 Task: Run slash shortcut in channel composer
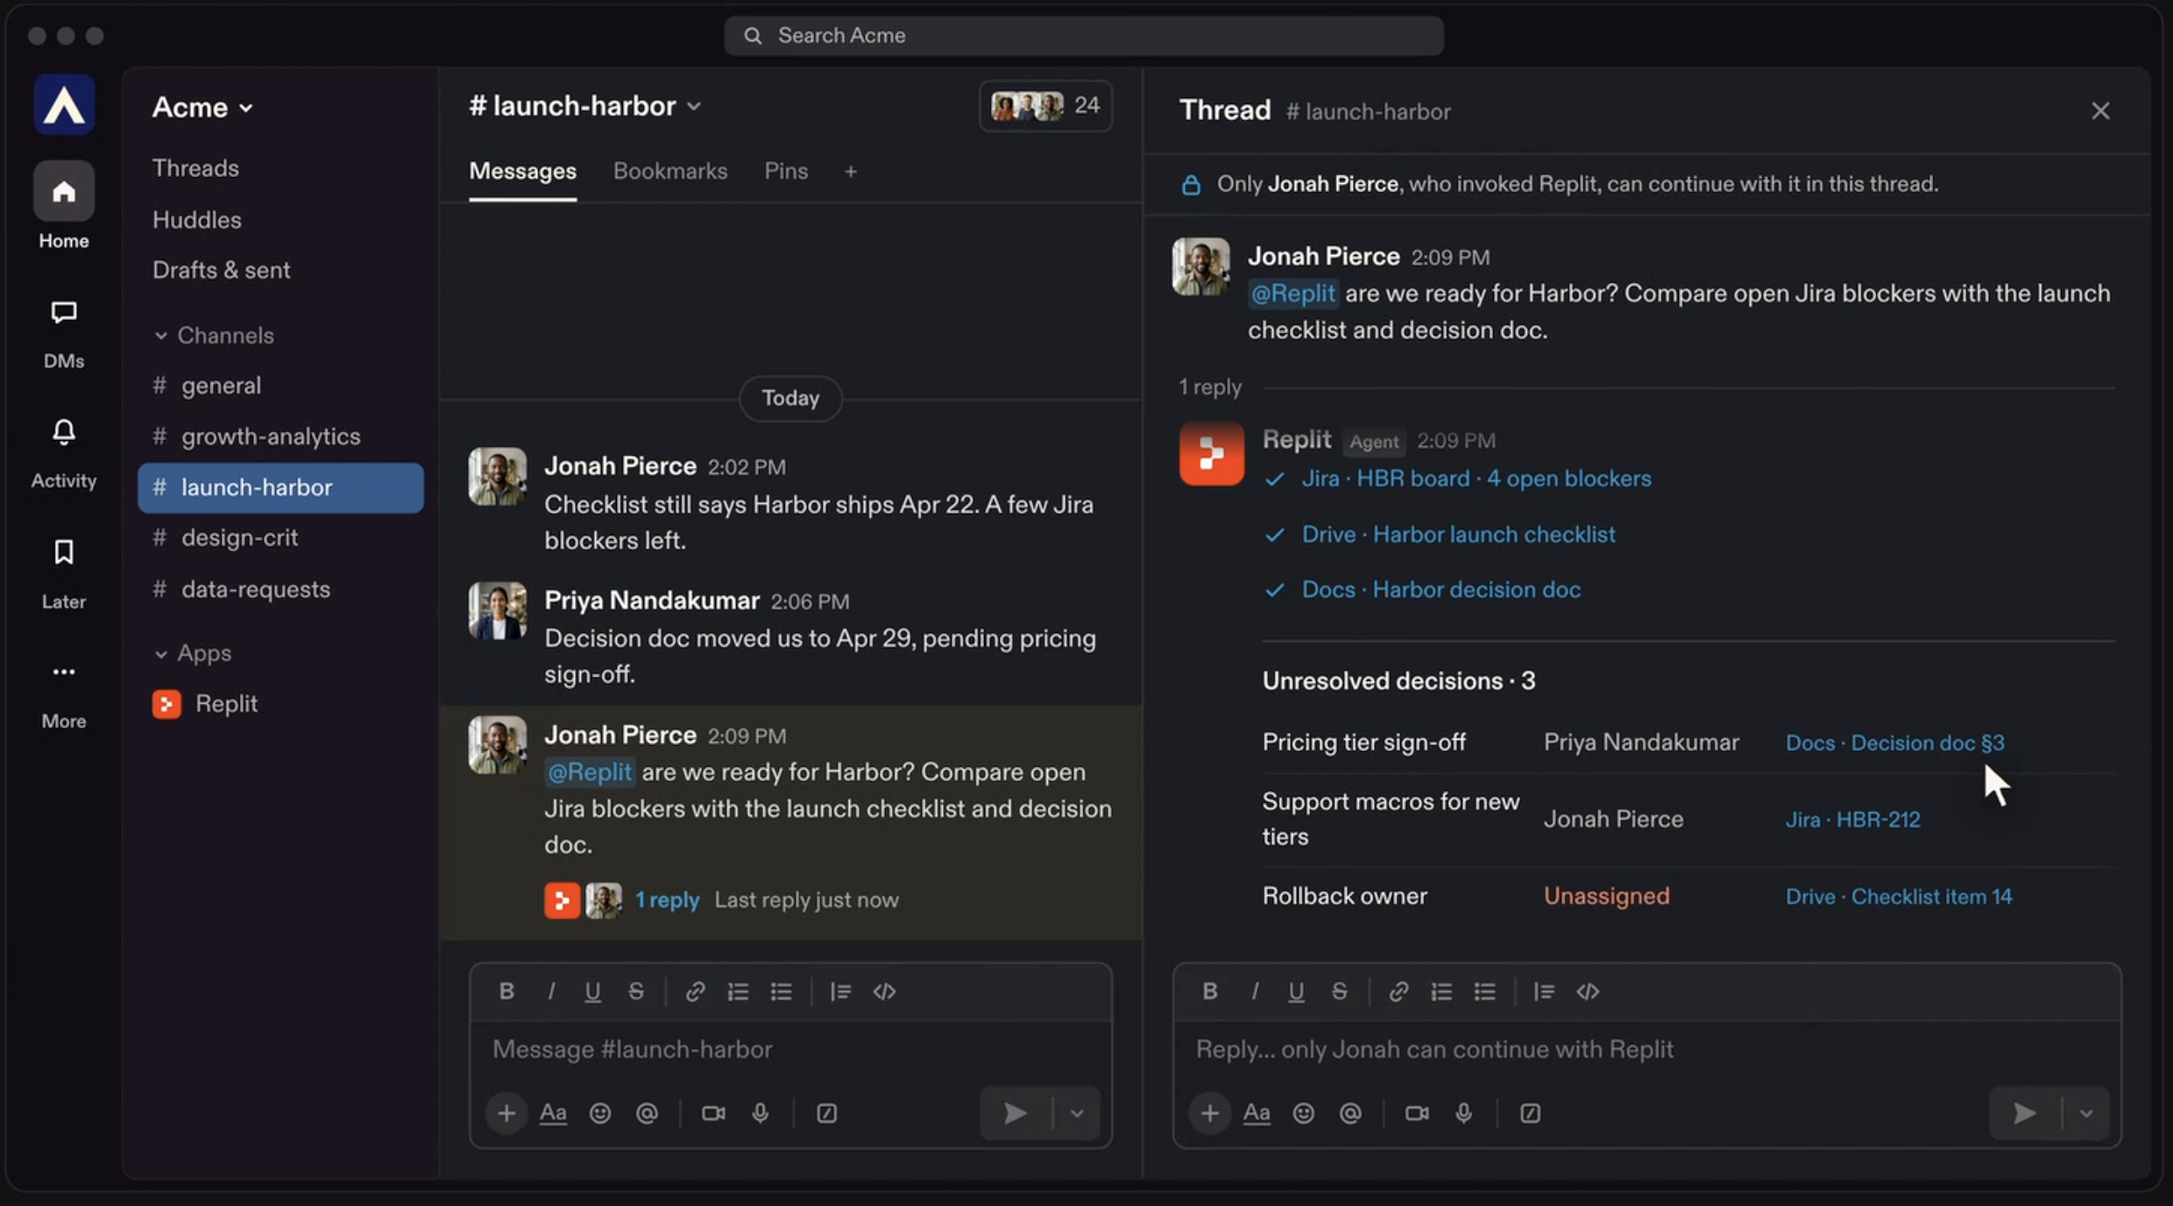[827, 1113]
